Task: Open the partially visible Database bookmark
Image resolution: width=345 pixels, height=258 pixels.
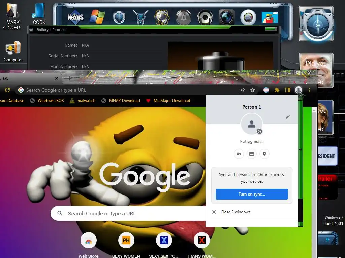Action: (12, 101)
